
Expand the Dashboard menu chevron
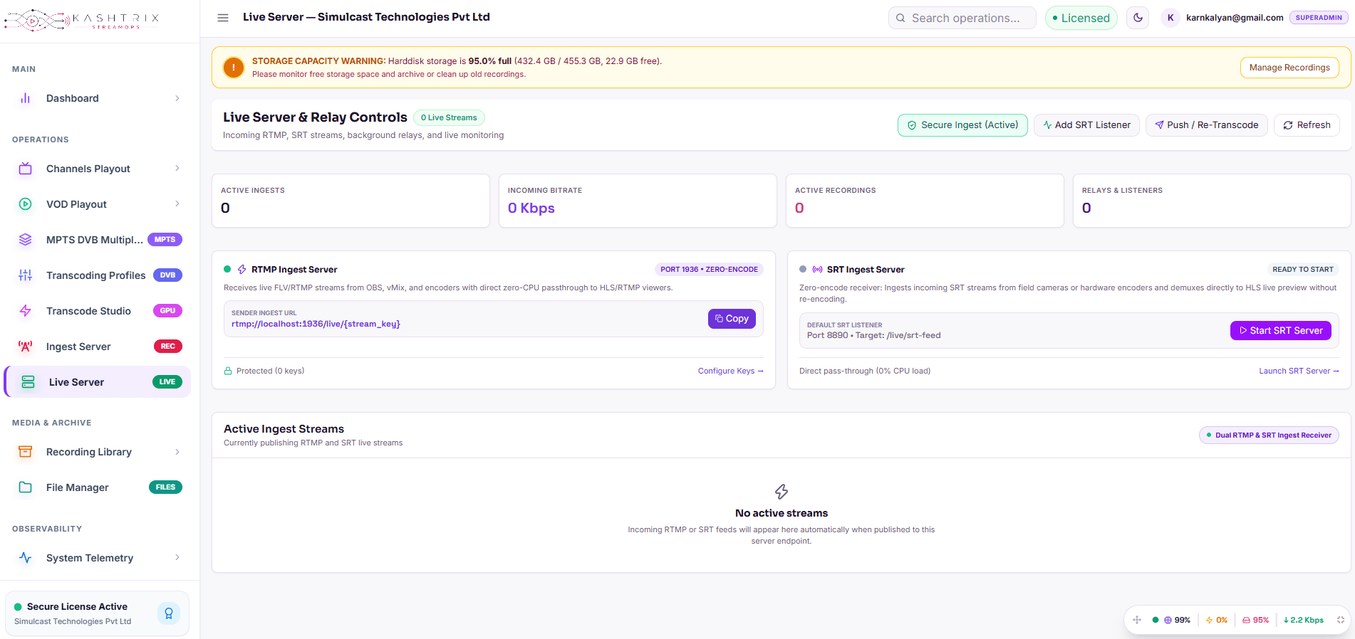click(x=177, y=98)
